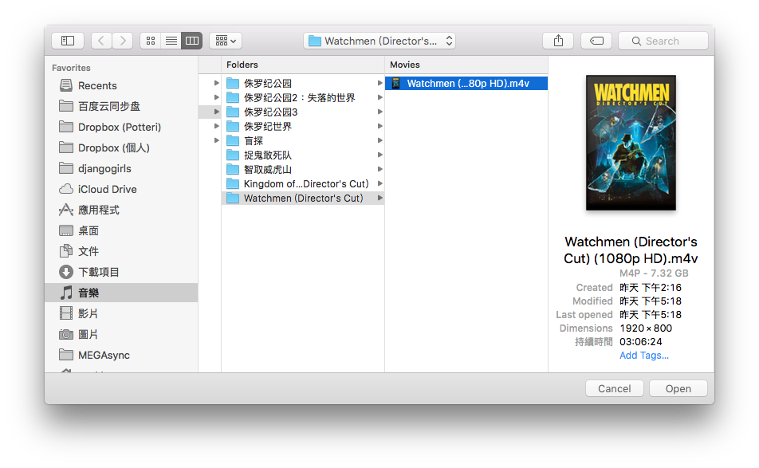Expand arrow right of Watchmen folder
759x468 pixels.
pos(380,199)
